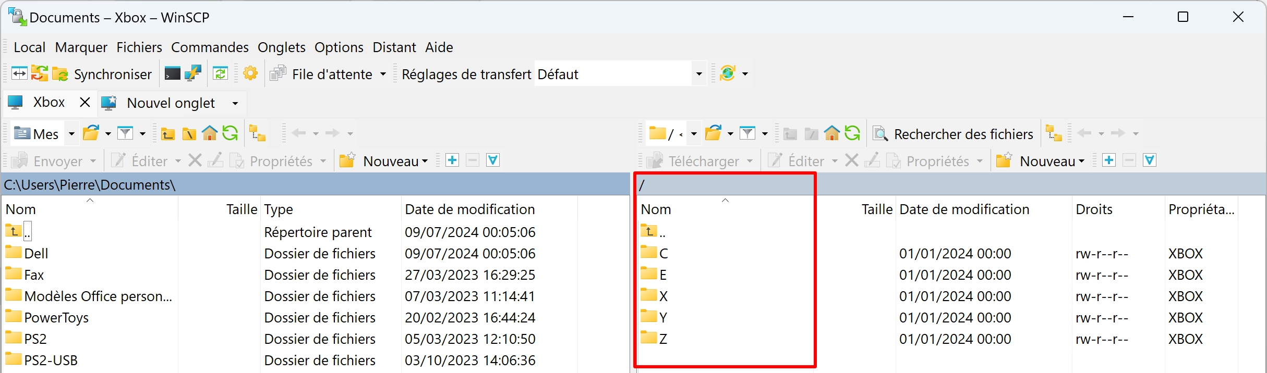The width and height of the screenshot is (1267, 373).
Task: Click the Synchroniser button
Action: pyautogui.click(x=103, y=74)
